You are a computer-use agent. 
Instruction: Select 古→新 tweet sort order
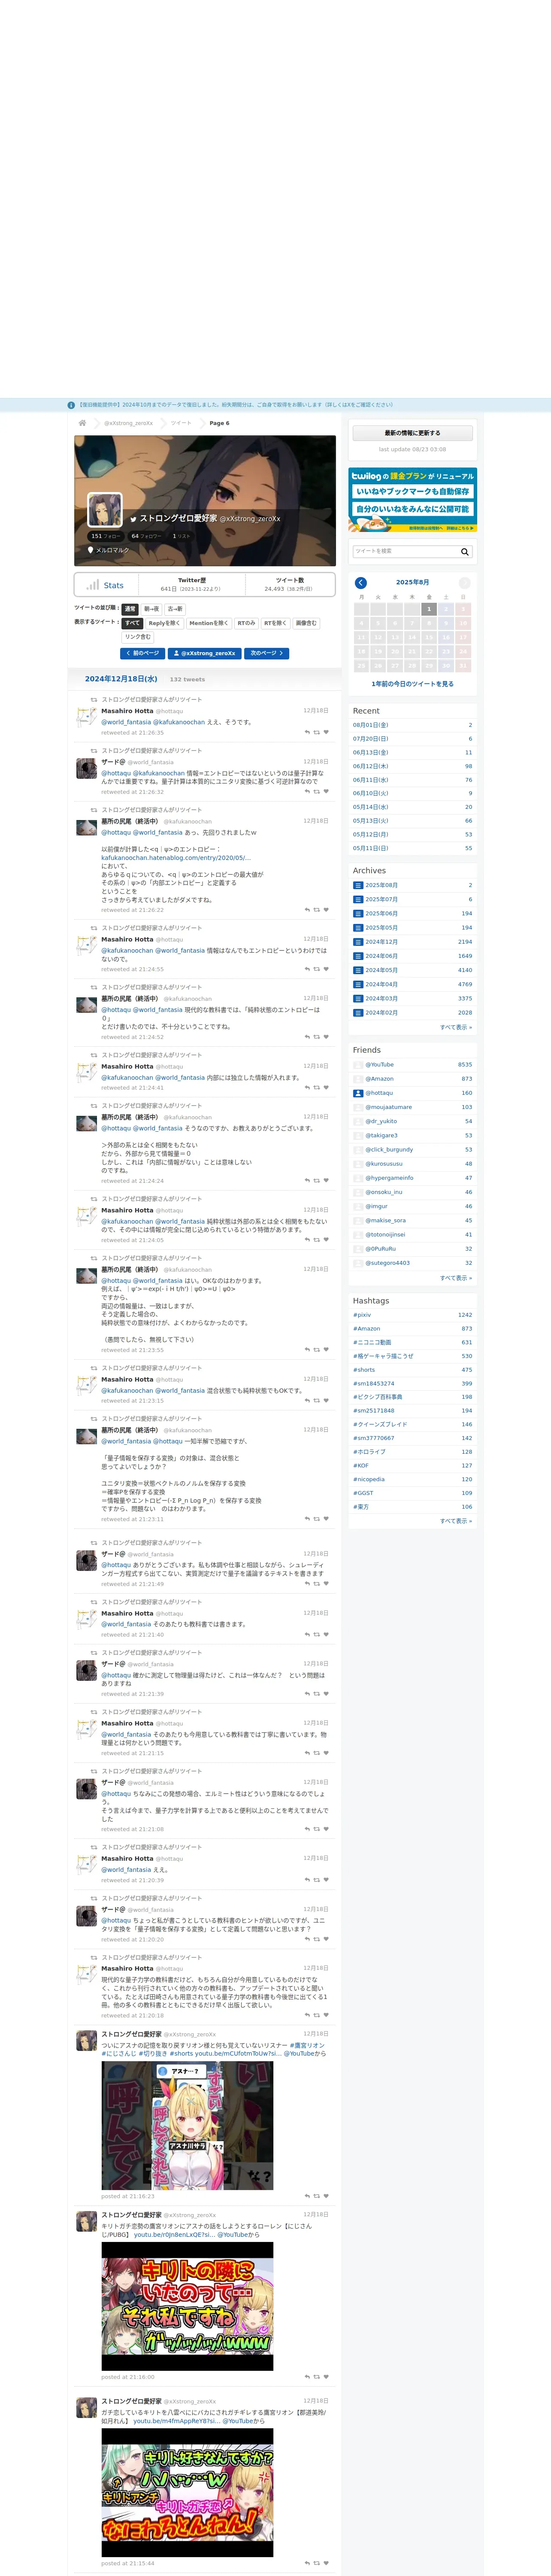coord(175,609)
